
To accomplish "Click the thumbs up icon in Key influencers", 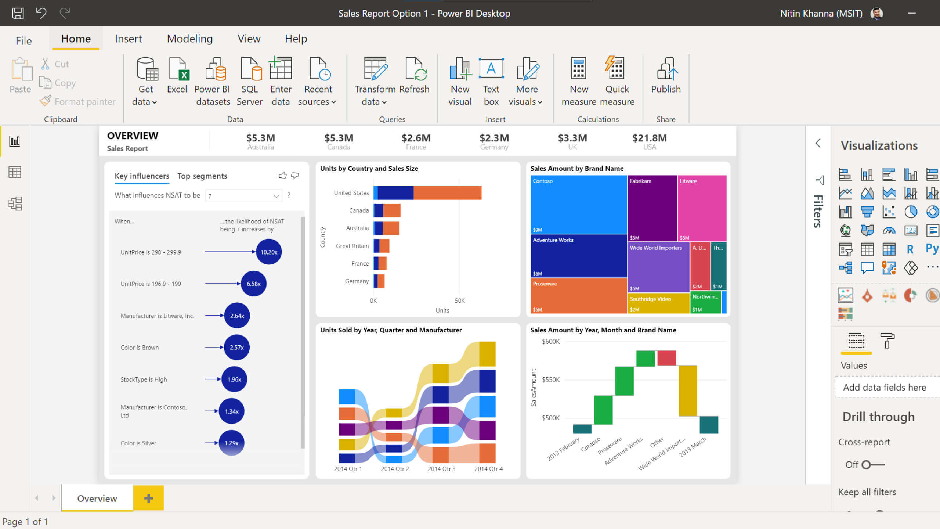I will click(x=283, y=175).
